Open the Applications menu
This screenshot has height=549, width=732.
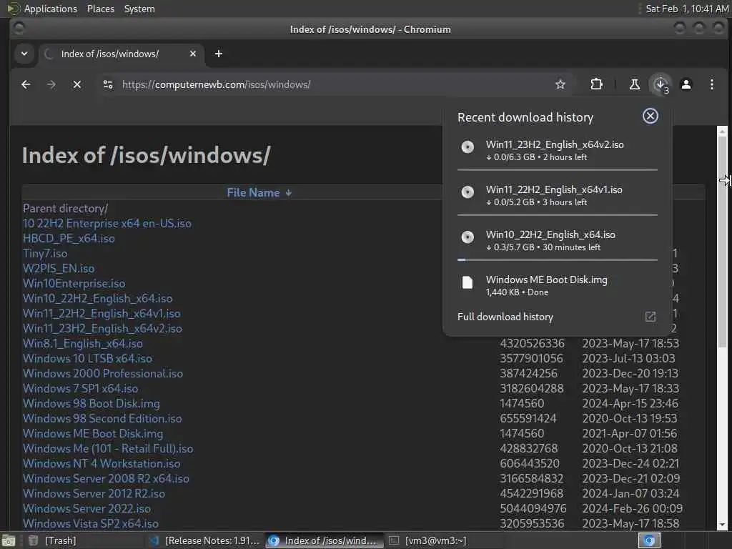point(51,9)
